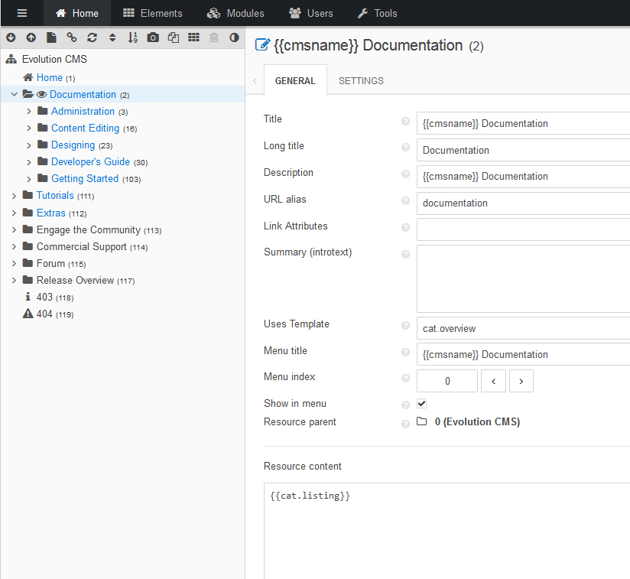Screen dimensions: 630x579
Task: Open help for Summary introtext field
Action: click(405, 254)
